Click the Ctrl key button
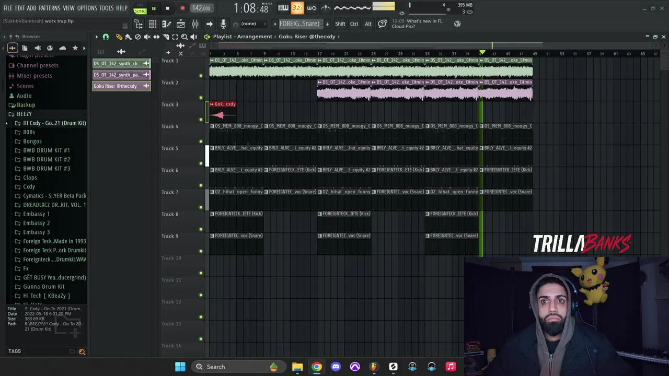Screen dimensions: 669x376 pos(354,24)
